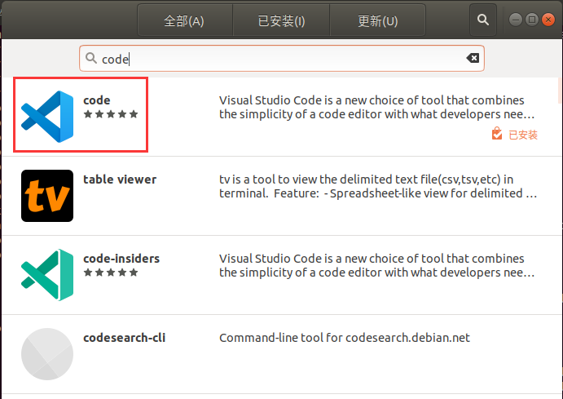Open the code-insiders description text
The width and height of the screenshot is (563, 399).
[377, 265]
